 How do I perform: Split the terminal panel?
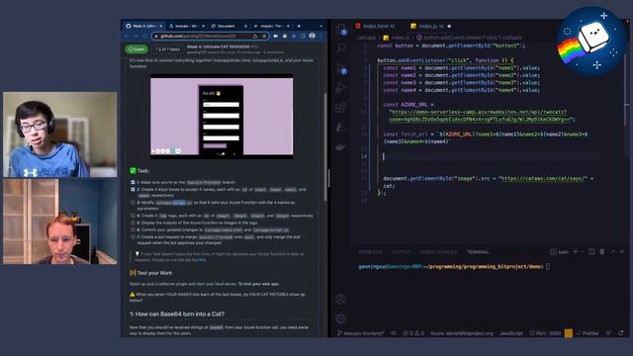[x=591, y=252]
